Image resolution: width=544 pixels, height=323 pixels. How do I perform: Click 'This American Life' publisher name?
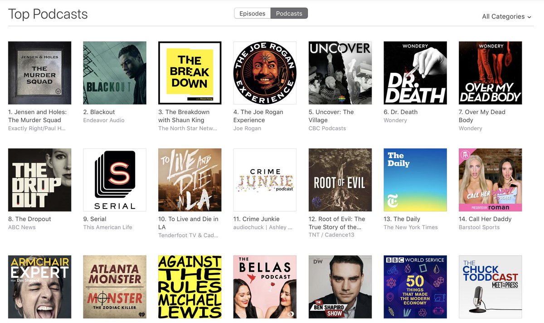108,227
